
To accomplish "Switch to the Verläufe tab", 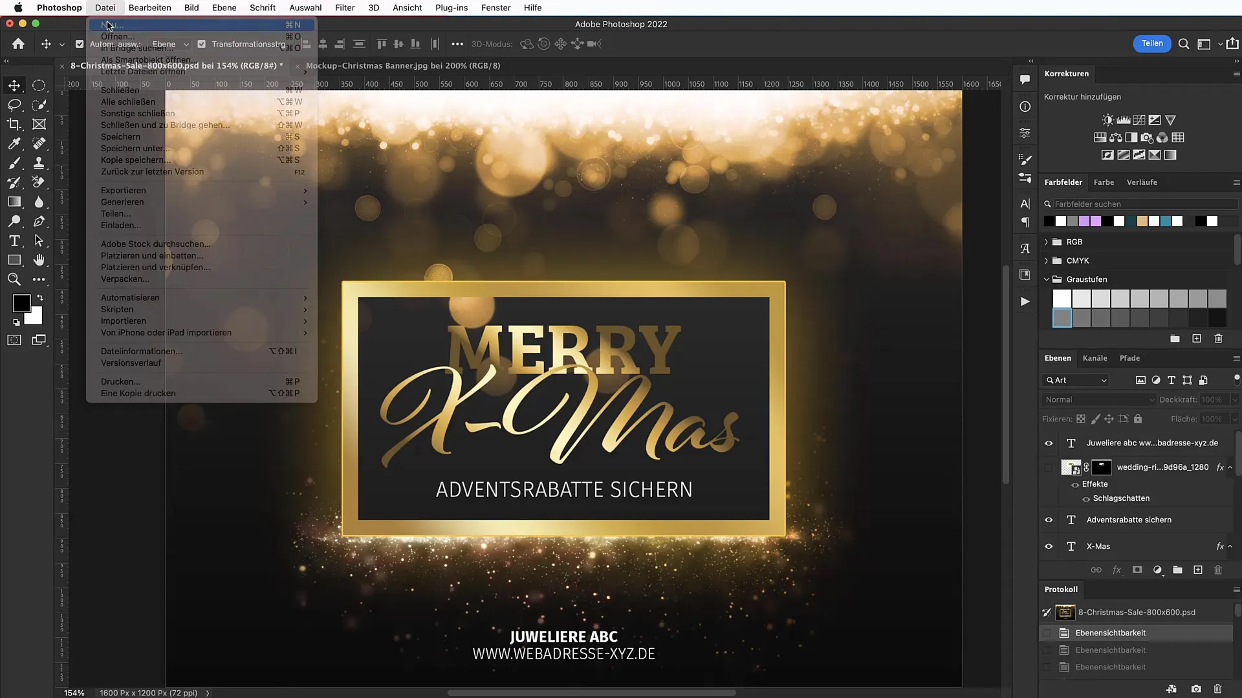I will pos(1142,182).
